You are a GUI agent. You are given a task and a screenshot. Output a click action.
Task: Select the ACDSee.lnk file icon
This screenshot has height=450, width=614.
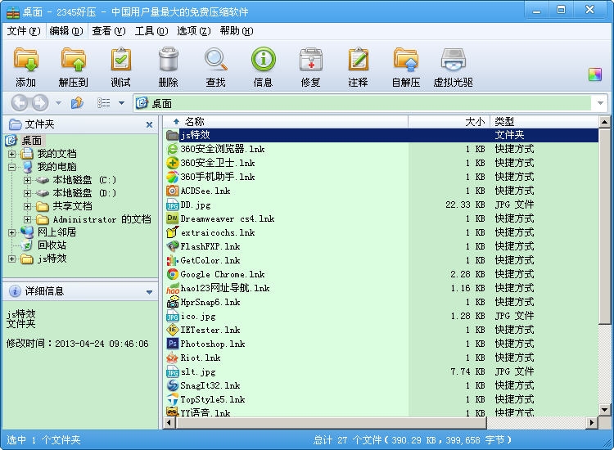[172, 191]
